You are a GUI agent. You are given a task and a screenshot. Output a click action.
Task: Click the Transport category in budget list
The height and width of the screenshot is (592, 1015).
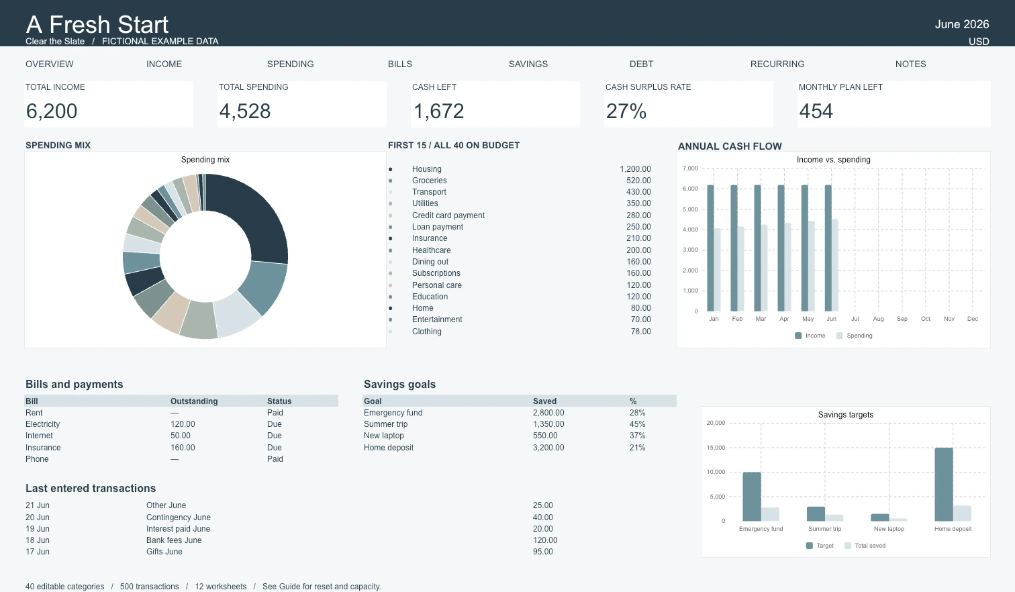click(429, 192)
